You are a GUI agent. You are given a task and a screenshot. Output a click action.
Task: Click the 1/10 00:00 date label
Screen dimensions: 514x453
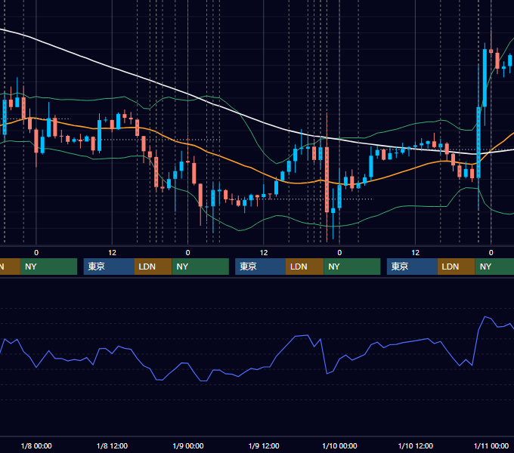(339, 445)
